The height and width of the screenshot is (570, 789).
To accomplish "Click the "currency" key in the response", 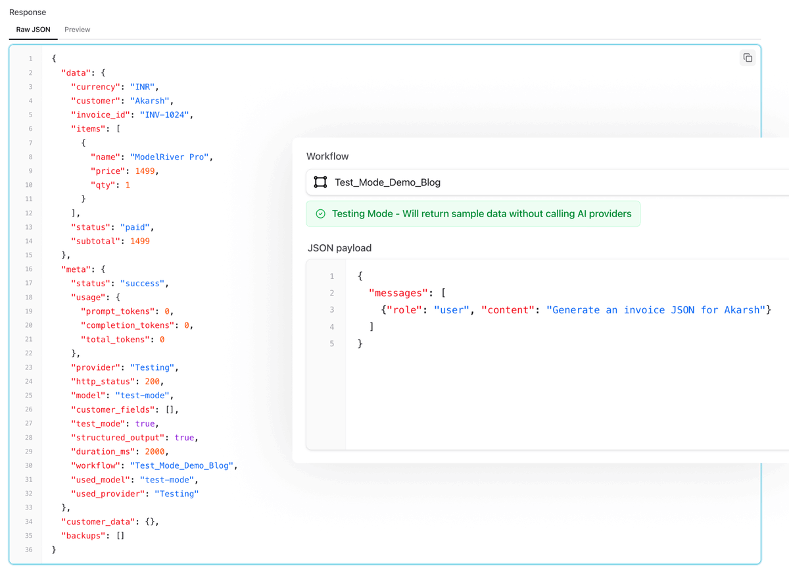I will click(95, 87).
